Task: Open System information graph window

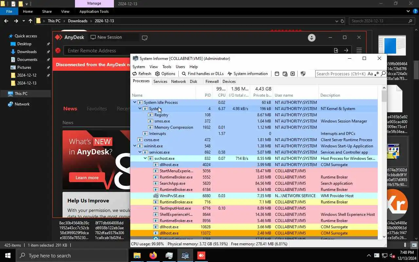Action: [247, 74]
